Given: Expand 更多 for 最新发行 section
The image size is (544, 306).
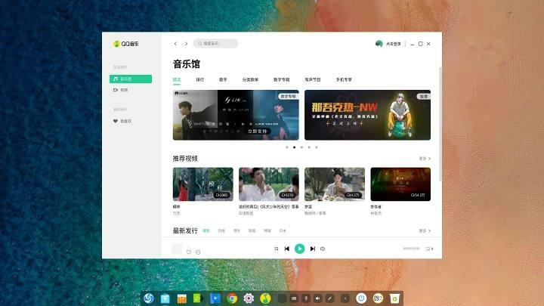Looking at the screenshot, I should (x=425, y=230).
